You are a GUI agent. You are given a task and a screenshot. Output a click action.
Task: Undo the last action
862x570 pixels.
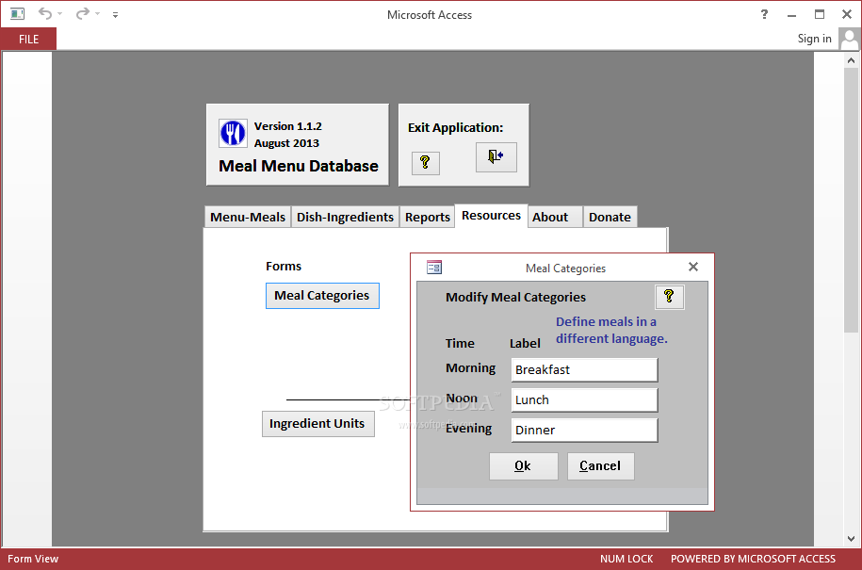point(45,14)
